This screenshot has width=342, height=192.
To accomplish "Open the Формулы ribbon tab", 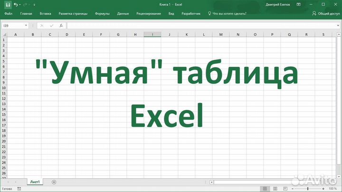I will pos(102,13).
